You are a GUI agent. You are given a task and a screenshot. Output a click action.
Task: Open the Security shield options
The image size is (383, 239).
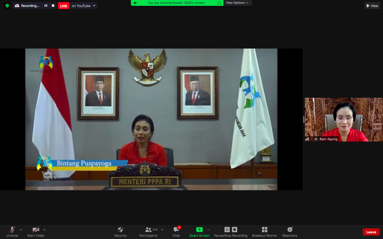click(x=120, y=232)
